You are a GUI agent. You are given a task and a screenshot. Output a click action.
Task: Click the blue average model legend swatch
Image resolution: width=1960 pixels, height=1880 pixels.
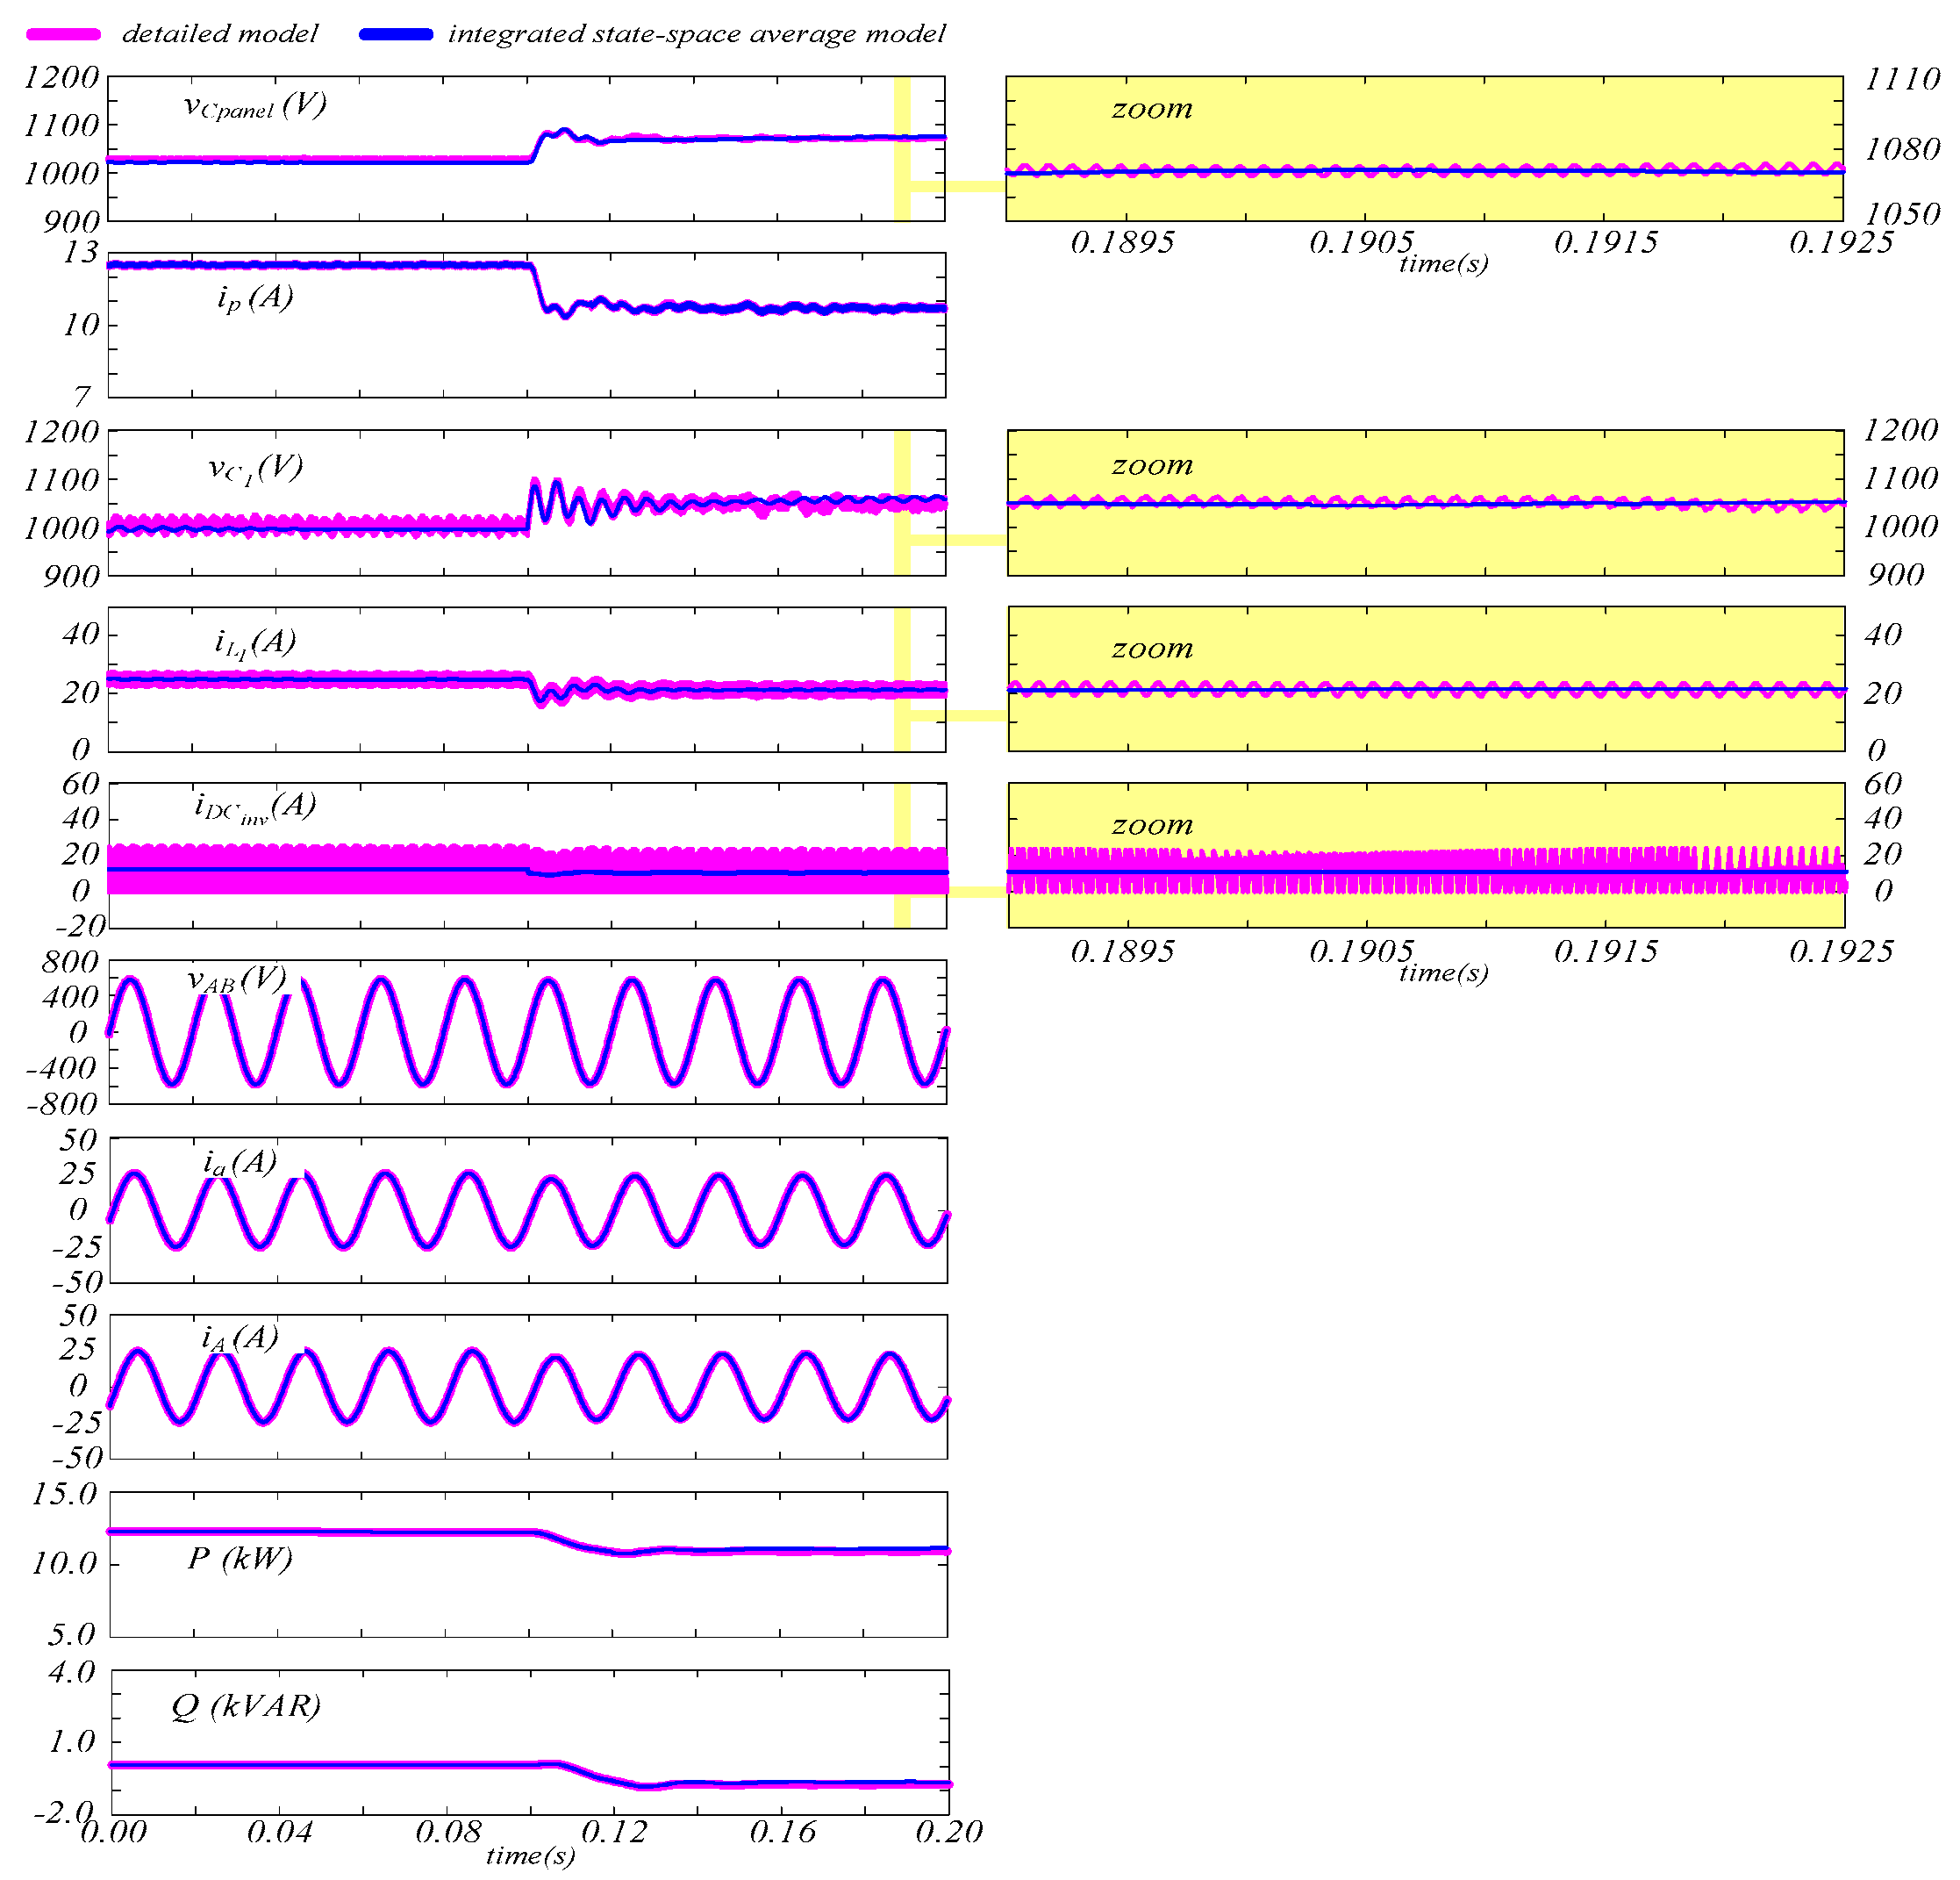[x=396, y=34]
